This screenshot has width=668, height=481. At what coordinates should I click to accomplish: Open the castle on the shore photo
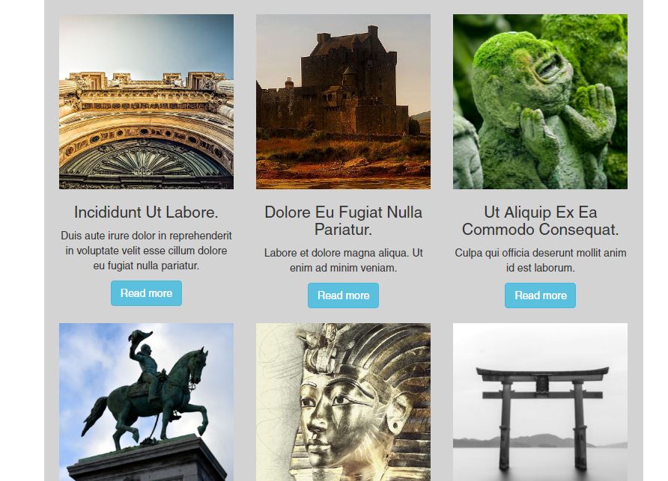(x=343, y=102)
